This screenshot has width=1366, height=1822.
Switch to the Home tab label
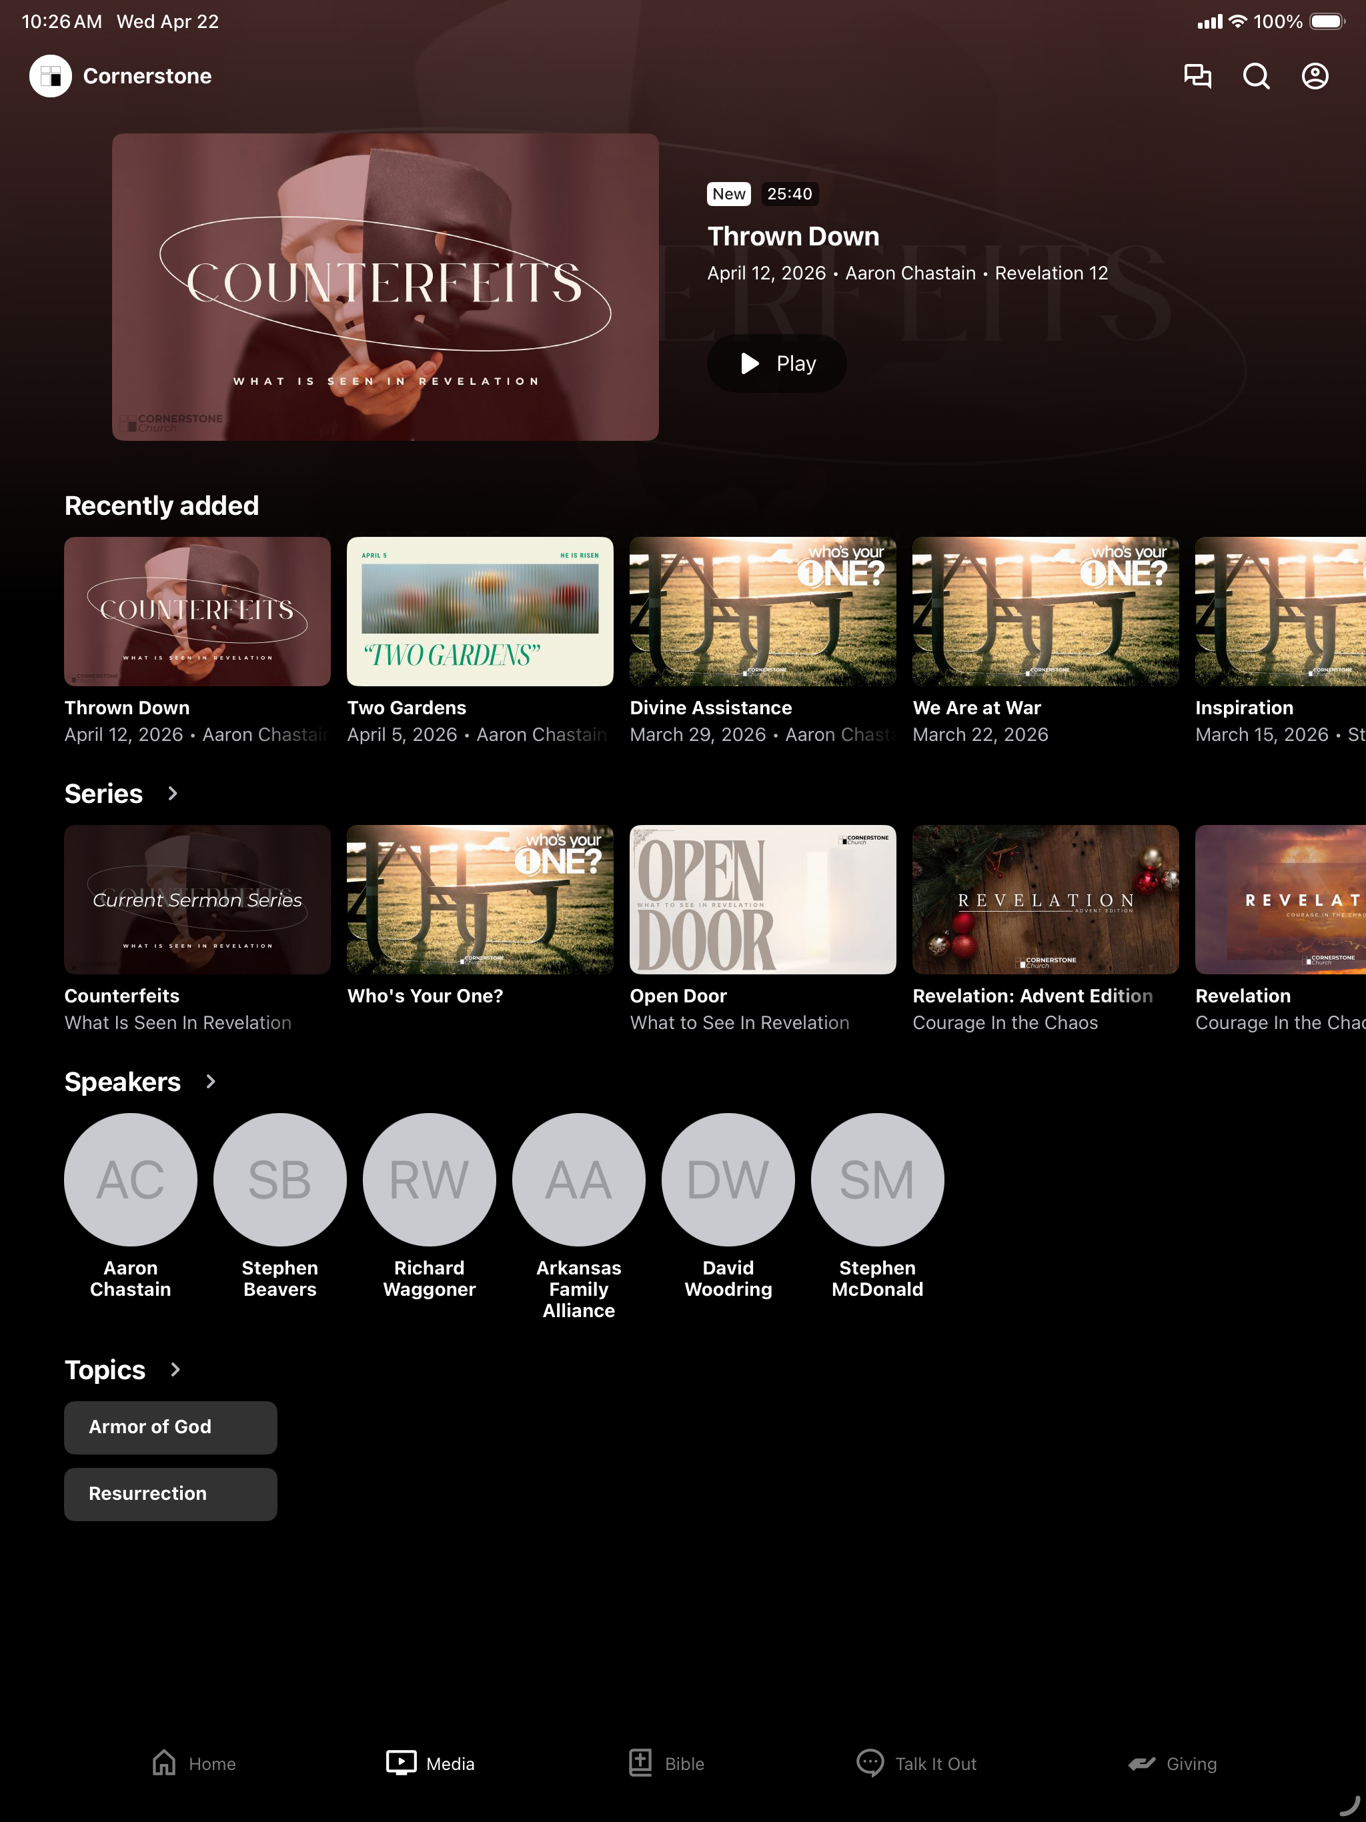pyautogui.click(x=213, y=1763)
